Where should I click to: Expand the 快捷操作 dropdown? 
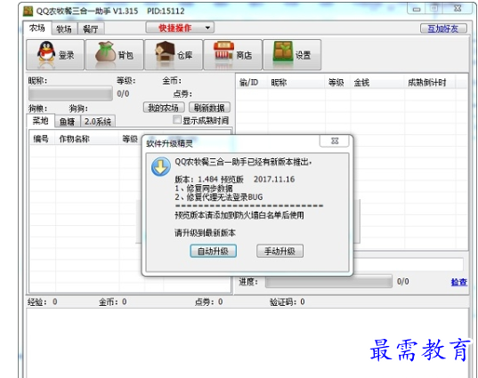point(180,28)
